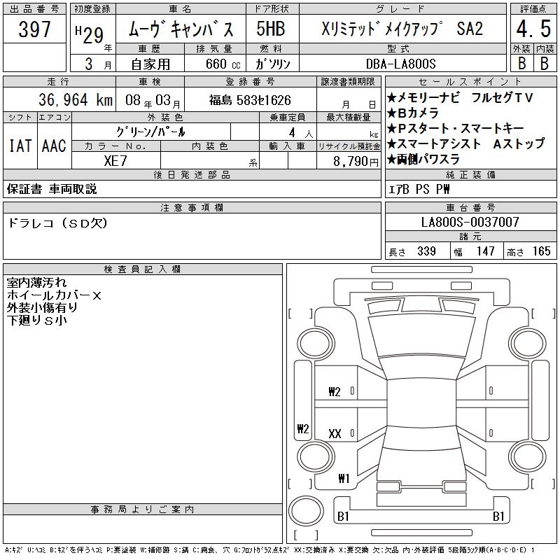Select the color number XE7
The height and width of the screenshot is (560, 560).
coord(115,161)
